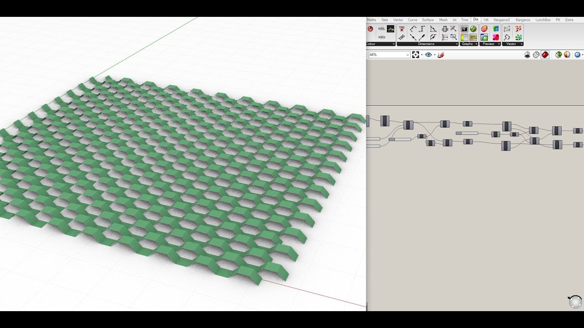584x328 pixels.
Task: Switch to the Surface tab
Action: coord(428,20)
